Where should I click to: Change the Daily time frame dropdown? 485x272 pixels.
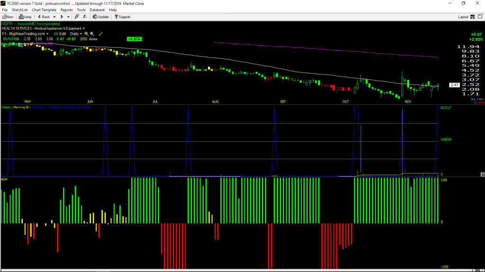pyautogui.click(x=76, y=34)
